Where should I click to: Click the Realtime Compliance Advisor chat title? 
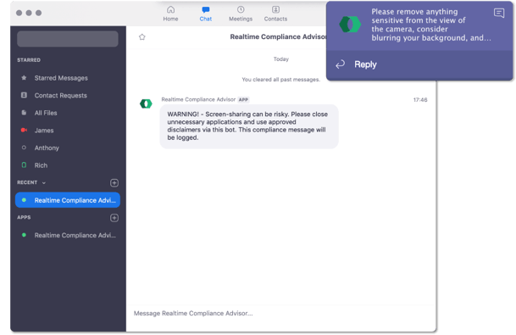279,37
